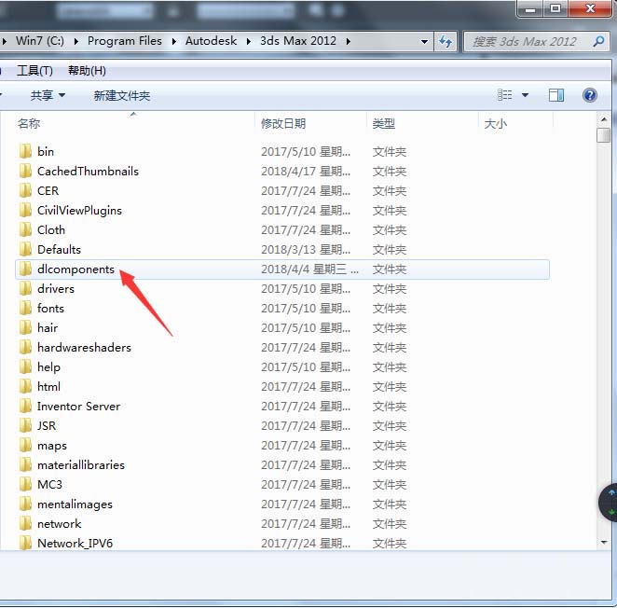This screenshot has height=608, width=617.
Task: Click the vertical scrollbar thumb
Action: click(x=603, y=135)
